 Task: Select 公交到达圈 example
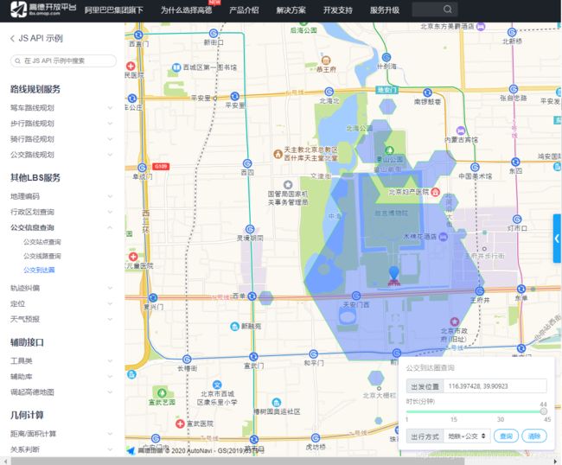click(x=39, y=271)
